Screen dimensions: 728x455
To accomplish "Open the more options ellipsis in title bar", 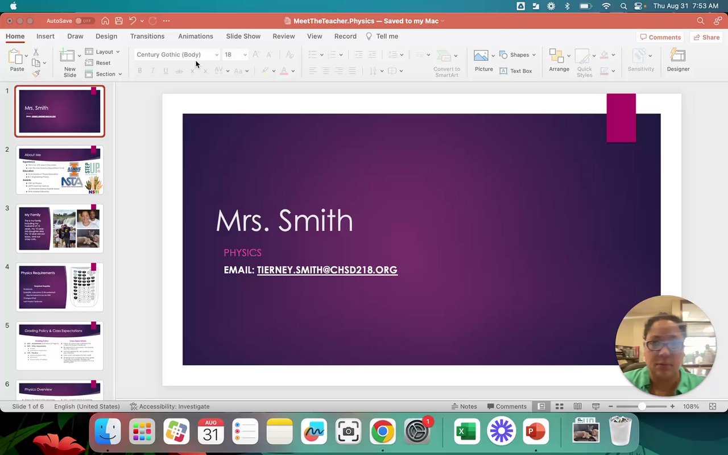I will 166,21.
